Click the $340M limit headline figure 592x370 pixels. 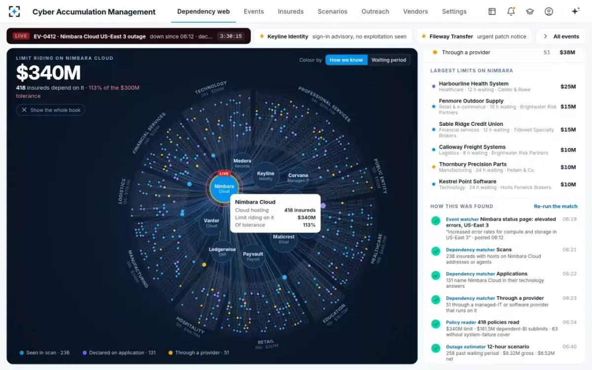tap(48, 73)
